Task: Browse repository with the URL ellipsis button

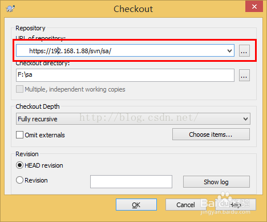Action: (x=244, y=51)
